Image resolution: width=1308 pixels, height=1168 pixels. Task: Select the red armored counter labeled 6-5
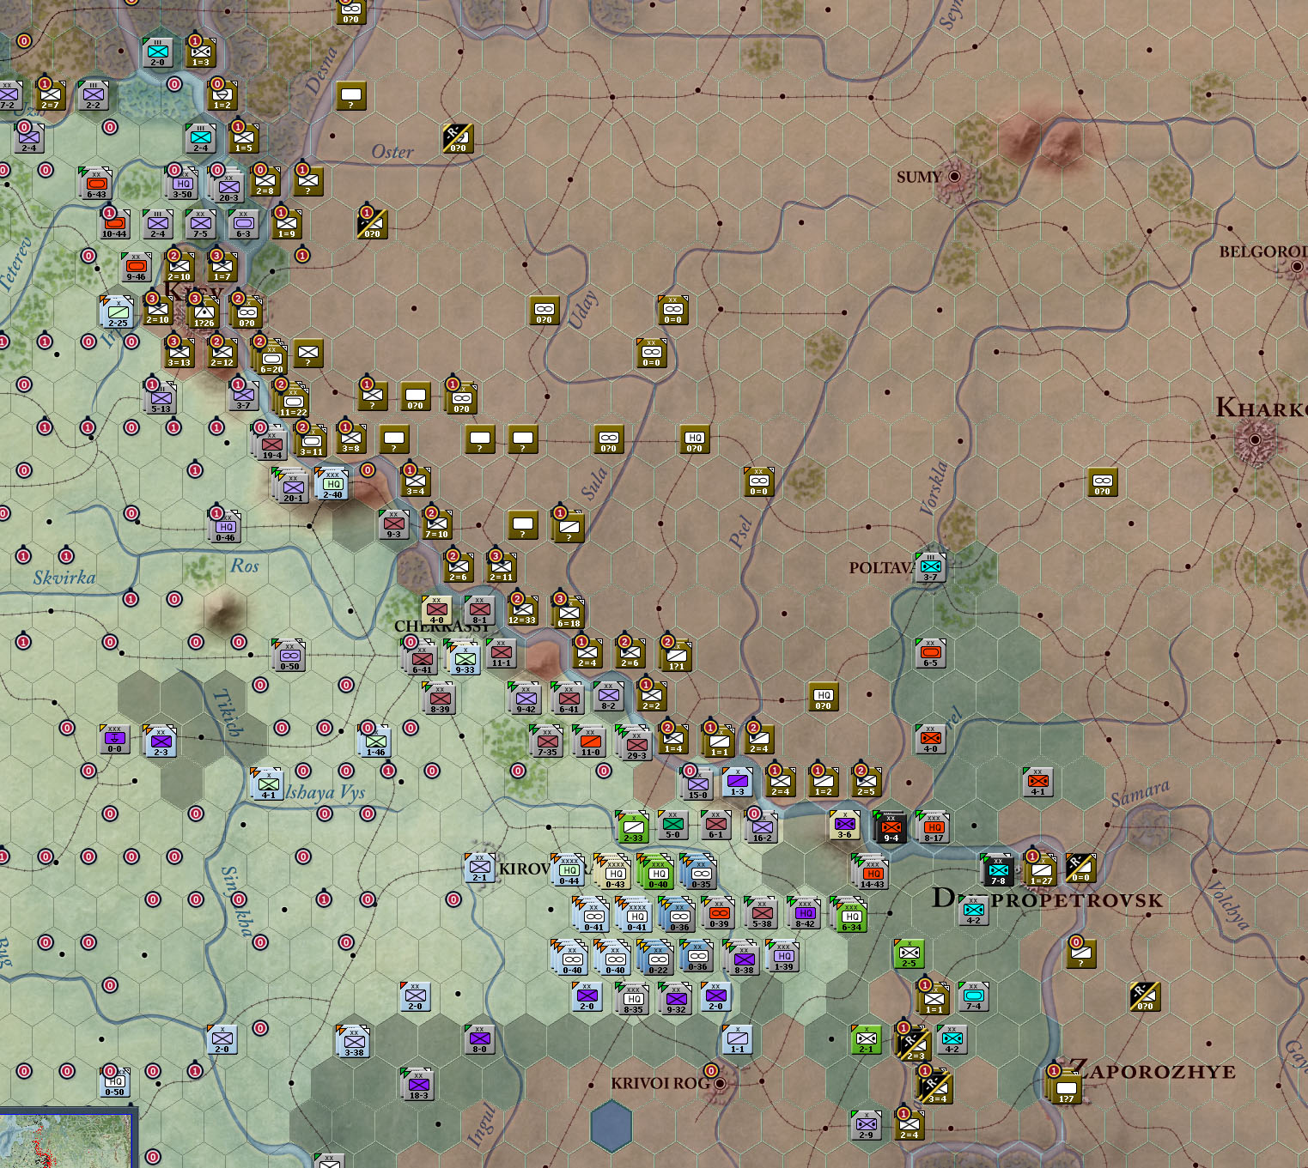click(x=931, y=654)
